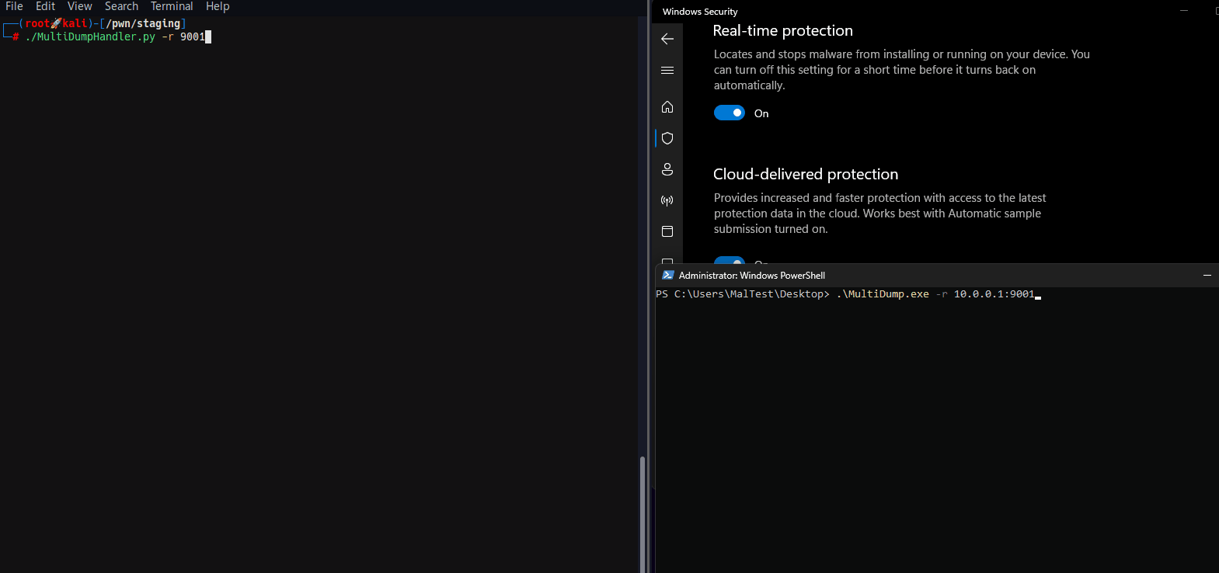Minimize the Windows Security window

click(x=1184, y=11)
